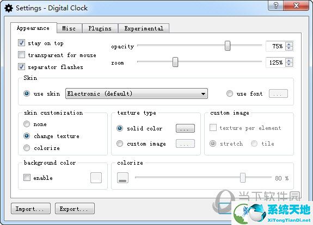Increase opacity with the up stepper arrow
The width and height of the screenshot is (313, 225).
pyautogui.click(x=289, y=44)
